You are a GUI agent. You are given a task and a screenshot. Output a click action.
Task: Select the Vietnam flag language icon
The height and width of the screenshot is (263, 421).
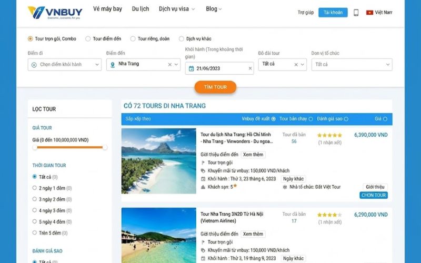[370, 12]
